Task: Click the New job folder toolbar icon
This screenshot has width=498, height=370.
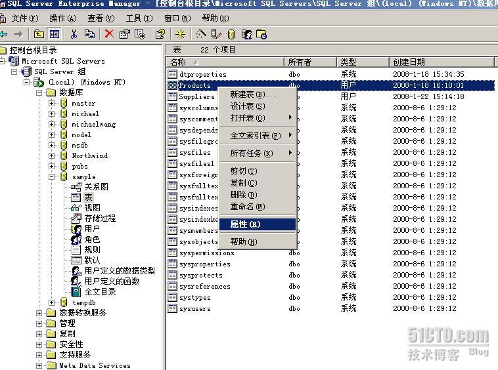Action: 261,34
